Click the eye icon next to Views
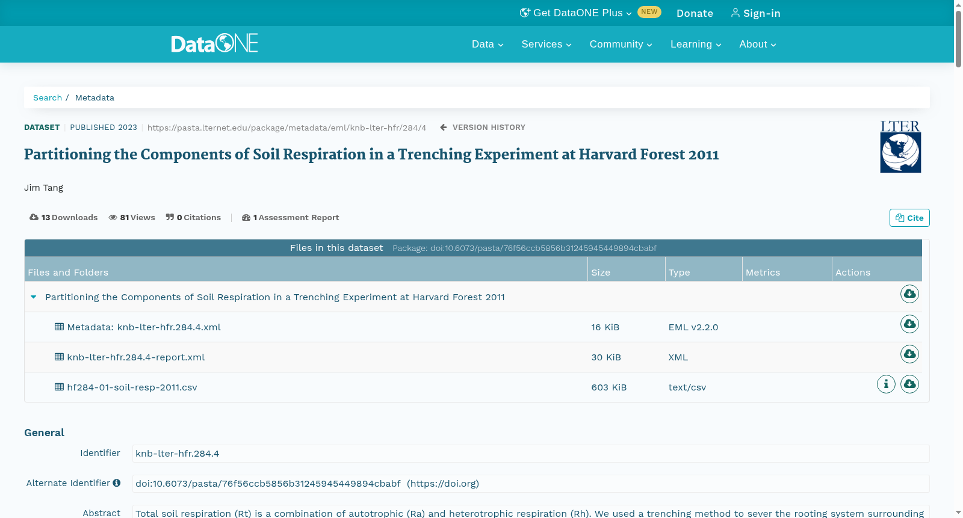963x518 pixels. (x=113, y=217)
